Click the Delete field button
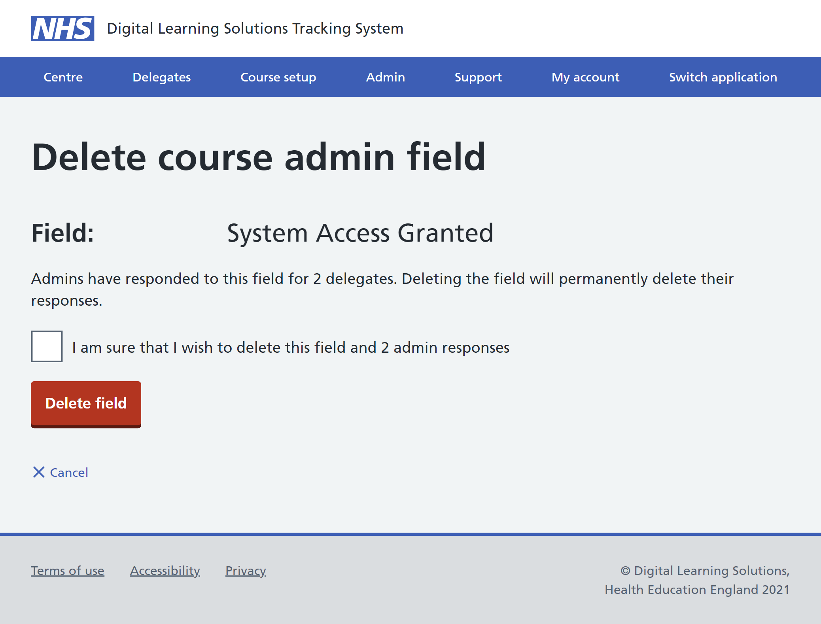821x624 pixels. coord(86,403)
